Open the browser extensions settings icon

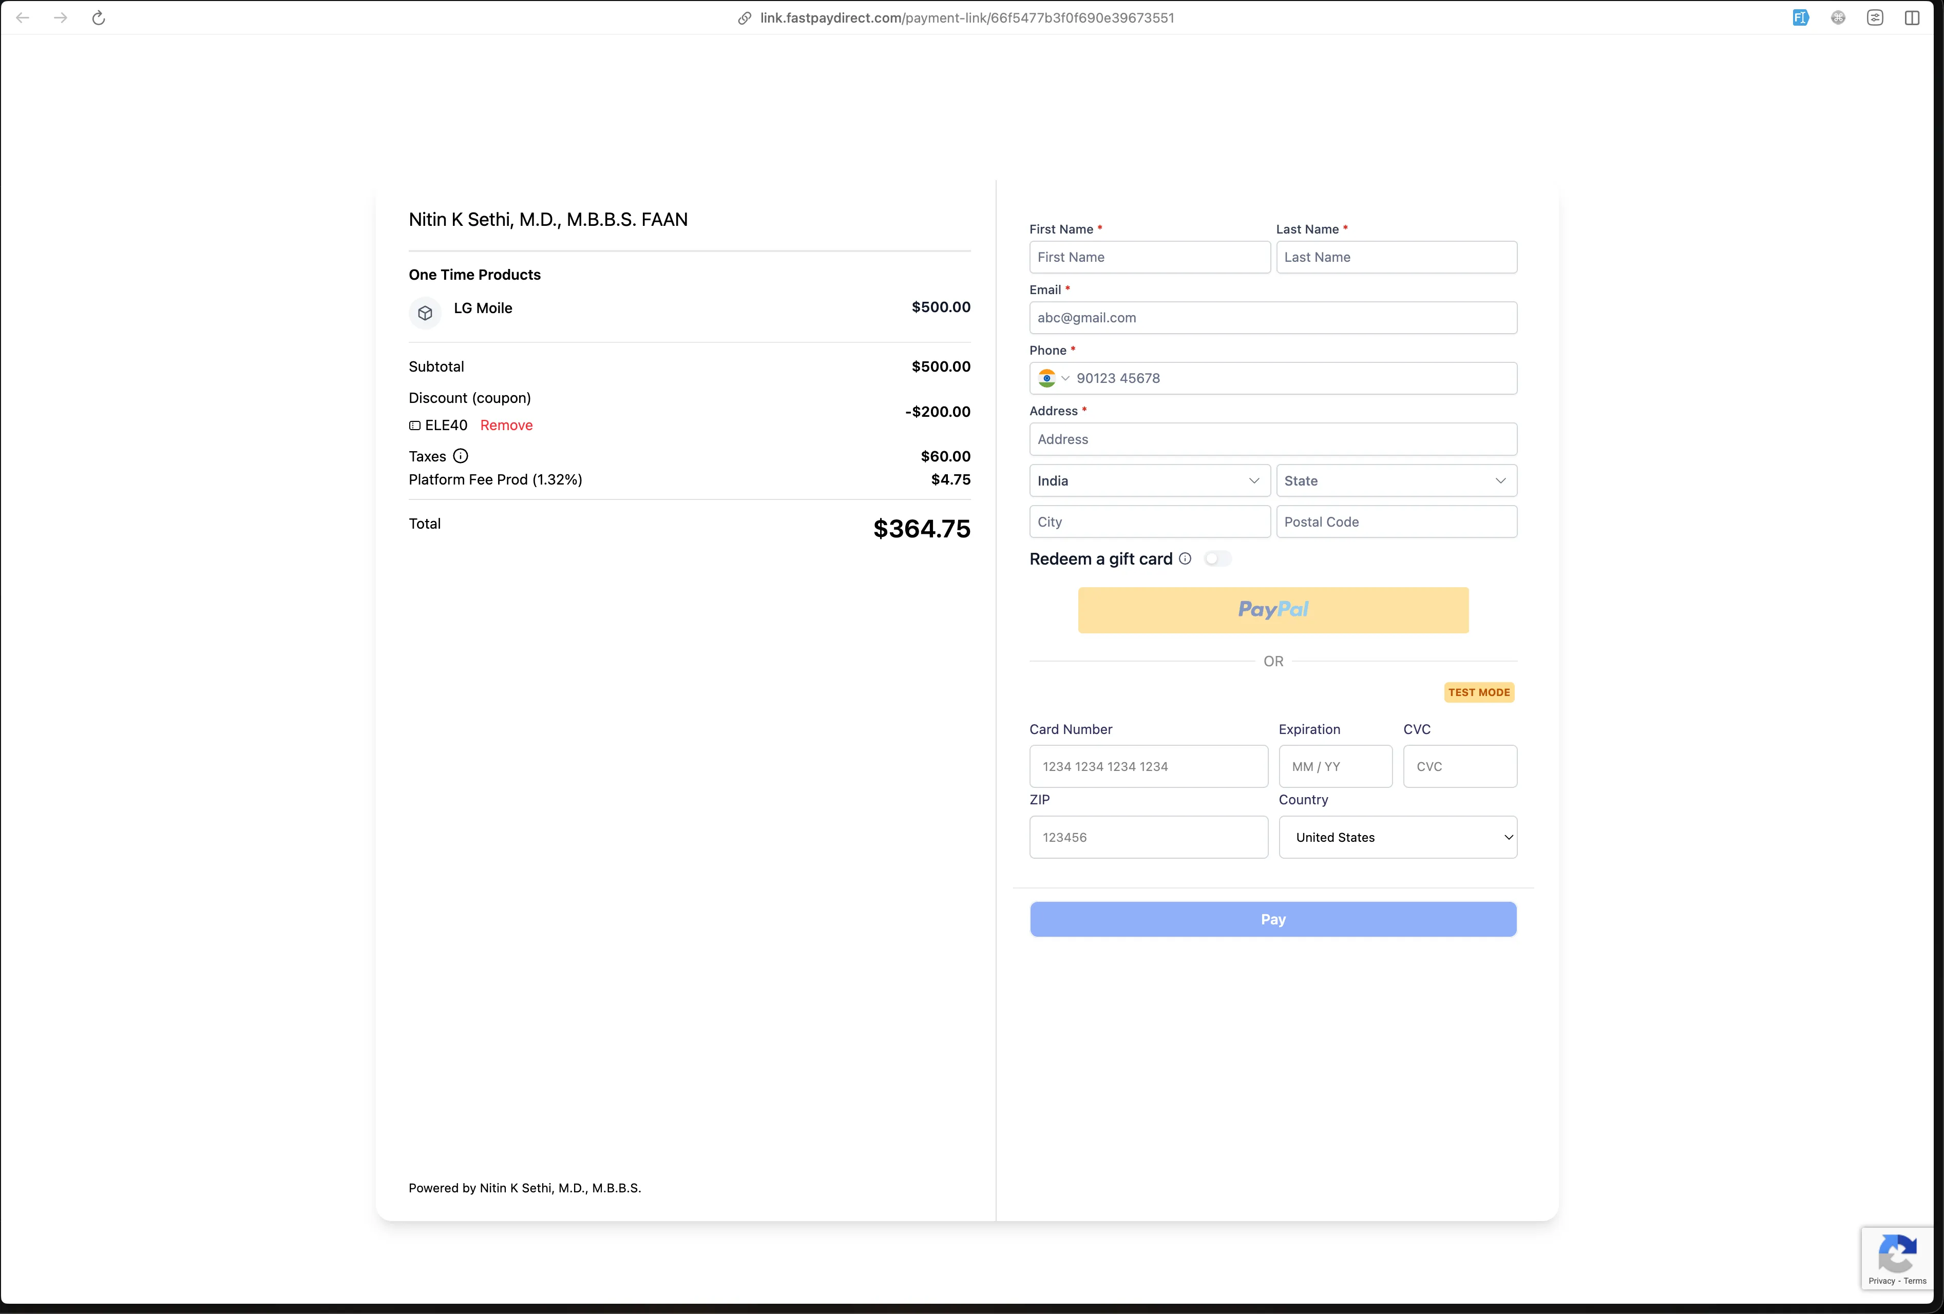pos(1875,17)
